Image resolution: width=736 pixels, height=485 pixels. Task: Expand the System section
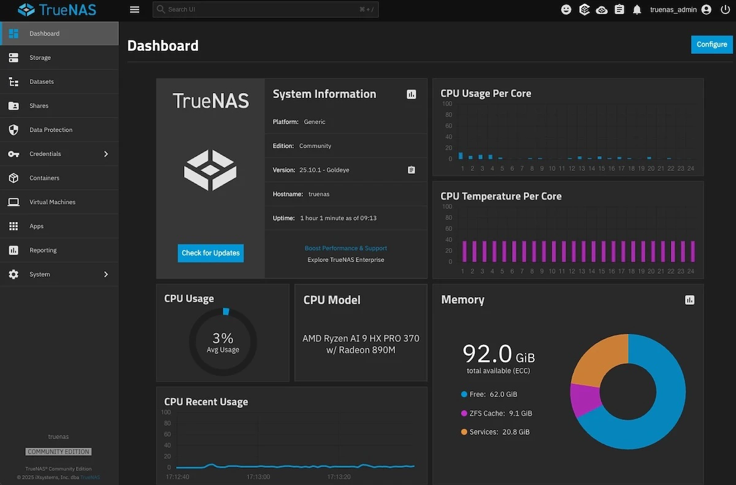(x=40, y=274)
